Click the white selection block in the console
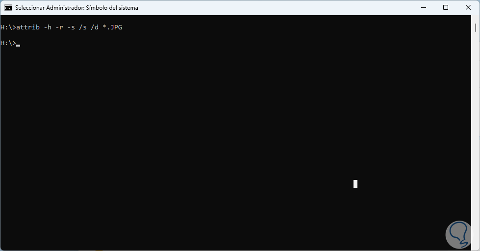 pos(355,184)
